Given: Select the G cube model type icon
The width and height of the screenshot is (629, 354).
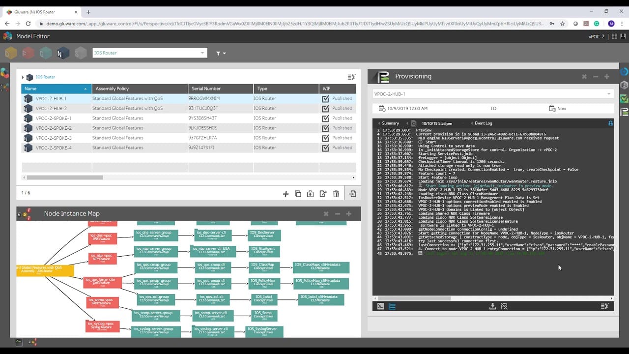Looking at the screenshot, I should (45, 53).
